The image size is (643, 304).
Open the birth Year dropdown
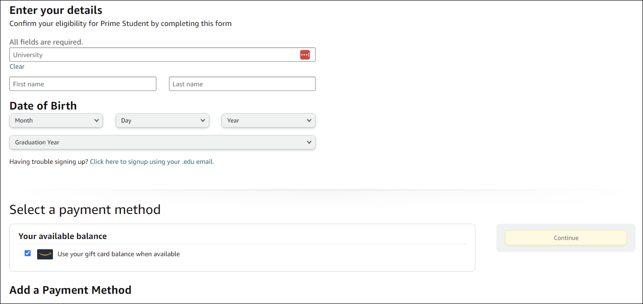click(x=268, y=121)
